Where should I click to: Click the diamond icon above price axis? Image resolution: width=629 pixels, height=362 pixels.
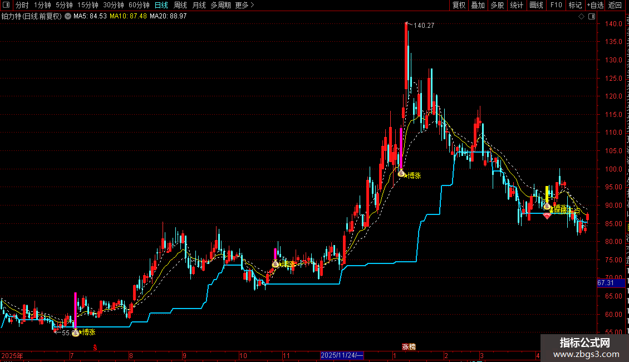pos(581,17)
